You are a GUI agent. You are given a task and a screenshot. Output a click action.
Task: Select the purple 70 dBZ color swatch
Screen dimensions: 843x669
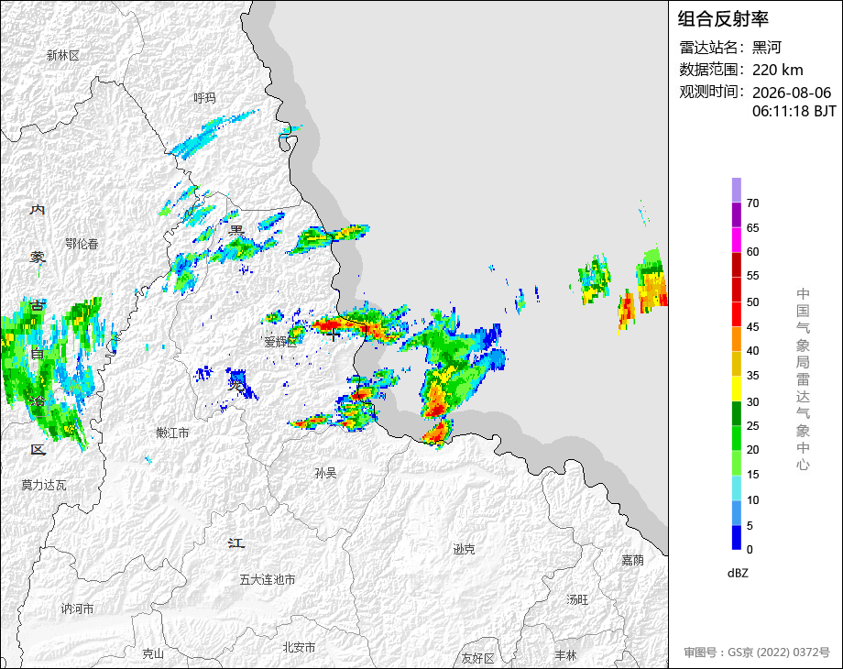point(737,191)
